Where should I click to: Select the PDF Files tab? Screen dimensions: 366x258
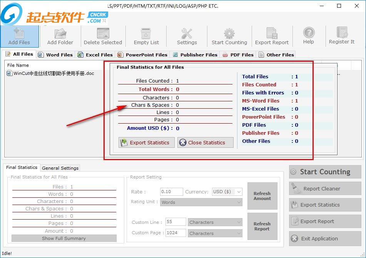(x=238, y=55)
